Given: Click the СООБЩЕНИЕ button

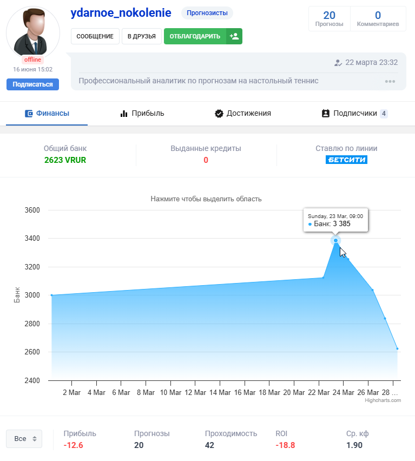Looking at the screenshot, I should pyautogui.click(x=95, y=36).
